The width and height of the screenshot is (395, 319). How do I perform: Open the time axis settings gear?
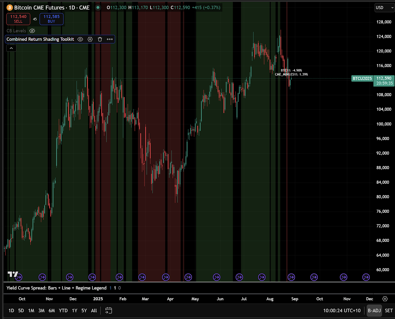coord(385,299)
